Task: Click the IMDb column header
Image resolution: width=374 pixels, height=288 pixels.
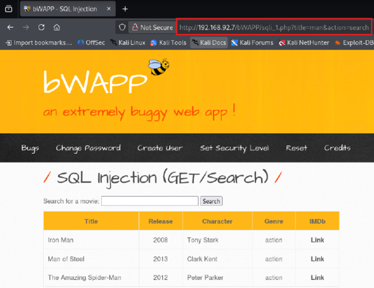Action: click(317, 221)
